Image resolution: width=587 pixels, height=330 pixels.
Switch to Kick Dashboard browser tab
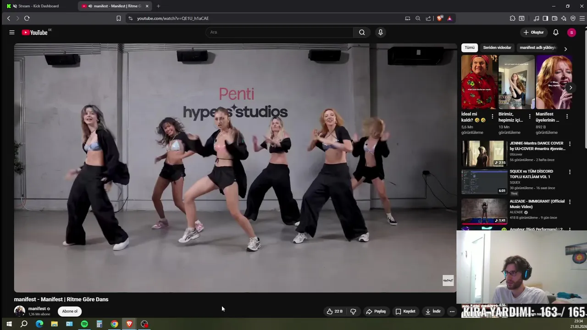click(x=39, y=6)
